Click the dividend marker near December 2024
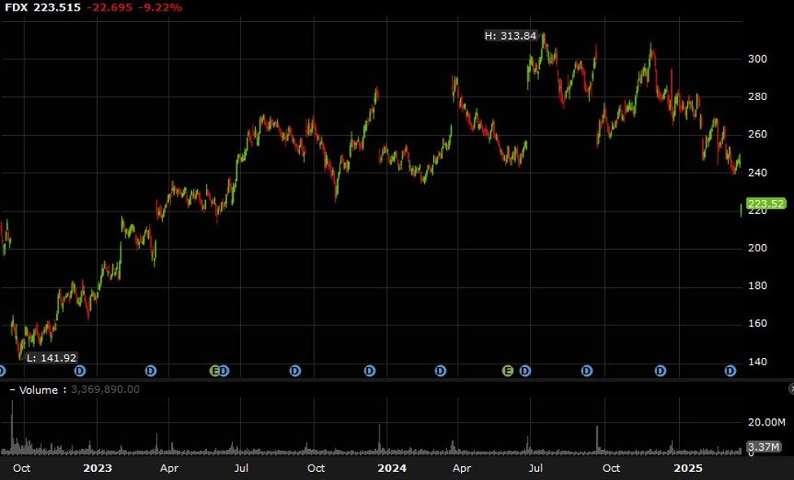794x480 pixels. (660, 371)
